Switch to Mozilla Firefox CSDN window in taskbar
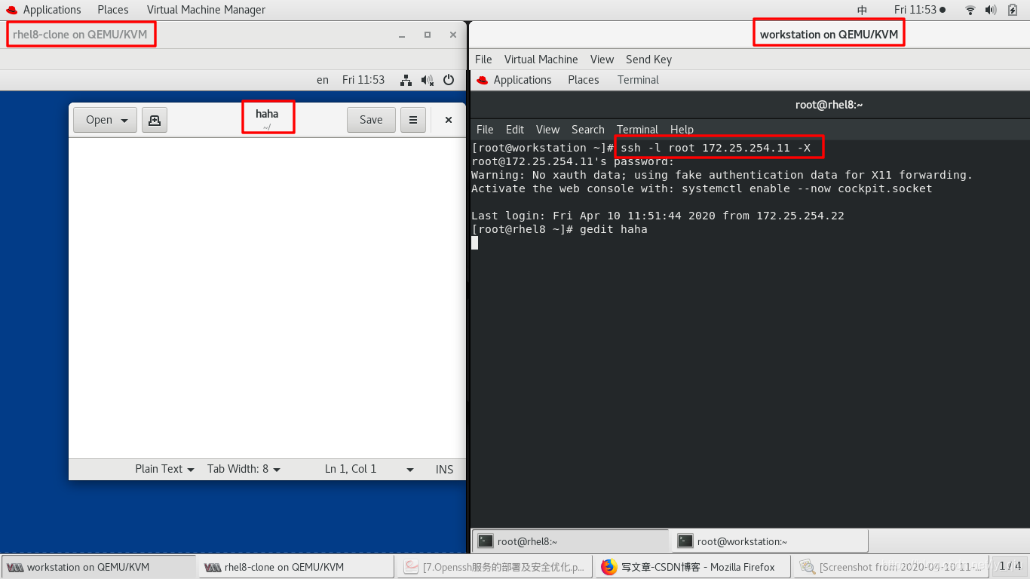1030x579 pixels. point(693,567)
